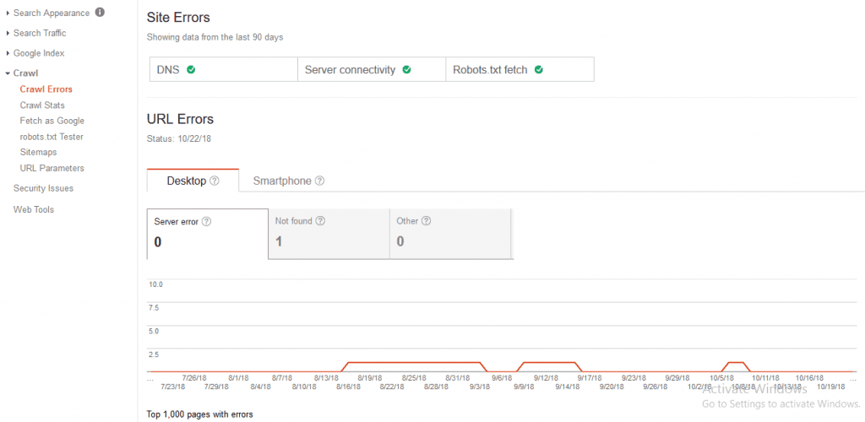Click the help icon next to Desktop tab
The height and width of the screenshot is (422, 865).
pos(215,181)
